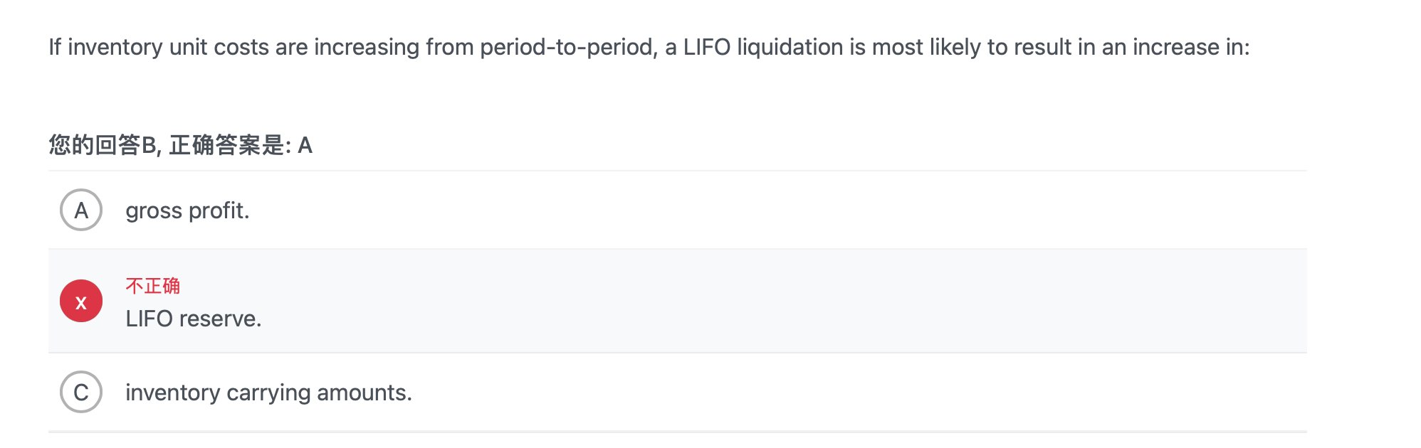
Task: Click the red X incorrect marker
Action: tap(81, 301)
